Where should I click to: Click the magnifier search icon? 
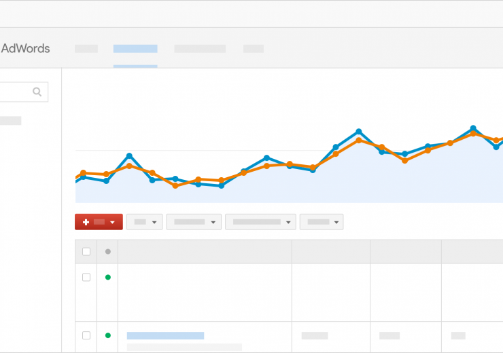click(x=37, y=92)
